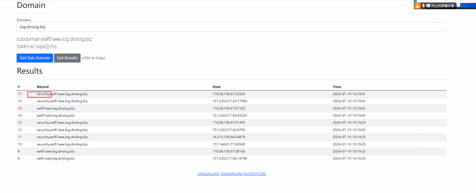Click host 157.148.61.77:24560 in row 10
This screenshot has height=193, width=476.
tap(229, 144)
